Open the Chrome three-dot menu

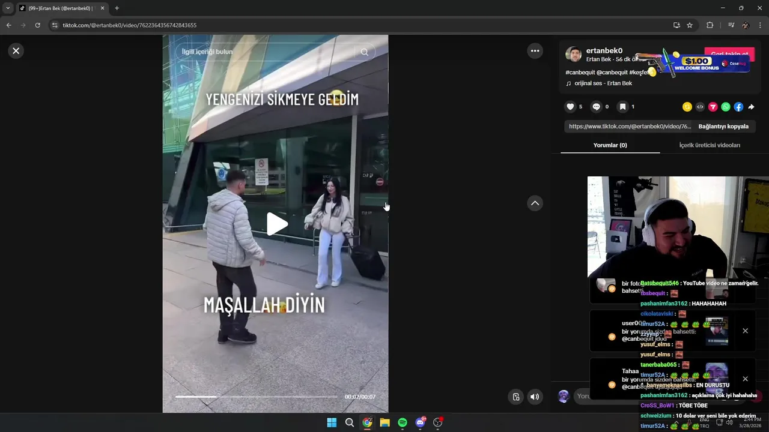760,25
